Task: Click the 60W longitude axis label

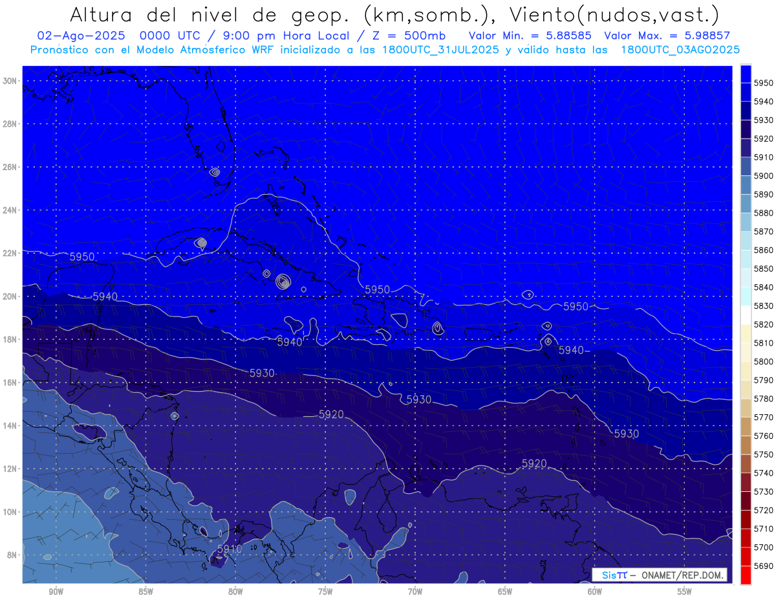Action: [x=595, y=592]
